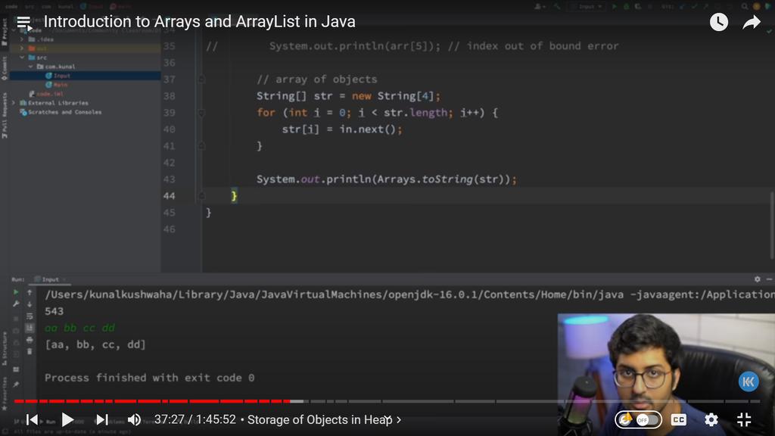Open the Storage of Objects in Heap chapter list

pyautogui.click(x=324, y=419)
